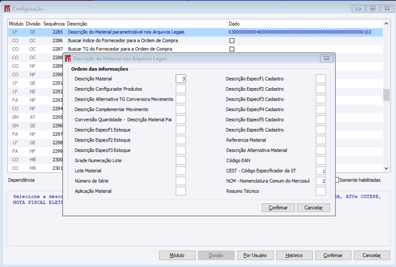Sort by Sequência column header
This screenshot has width=396, height=267.
point(54,24)
